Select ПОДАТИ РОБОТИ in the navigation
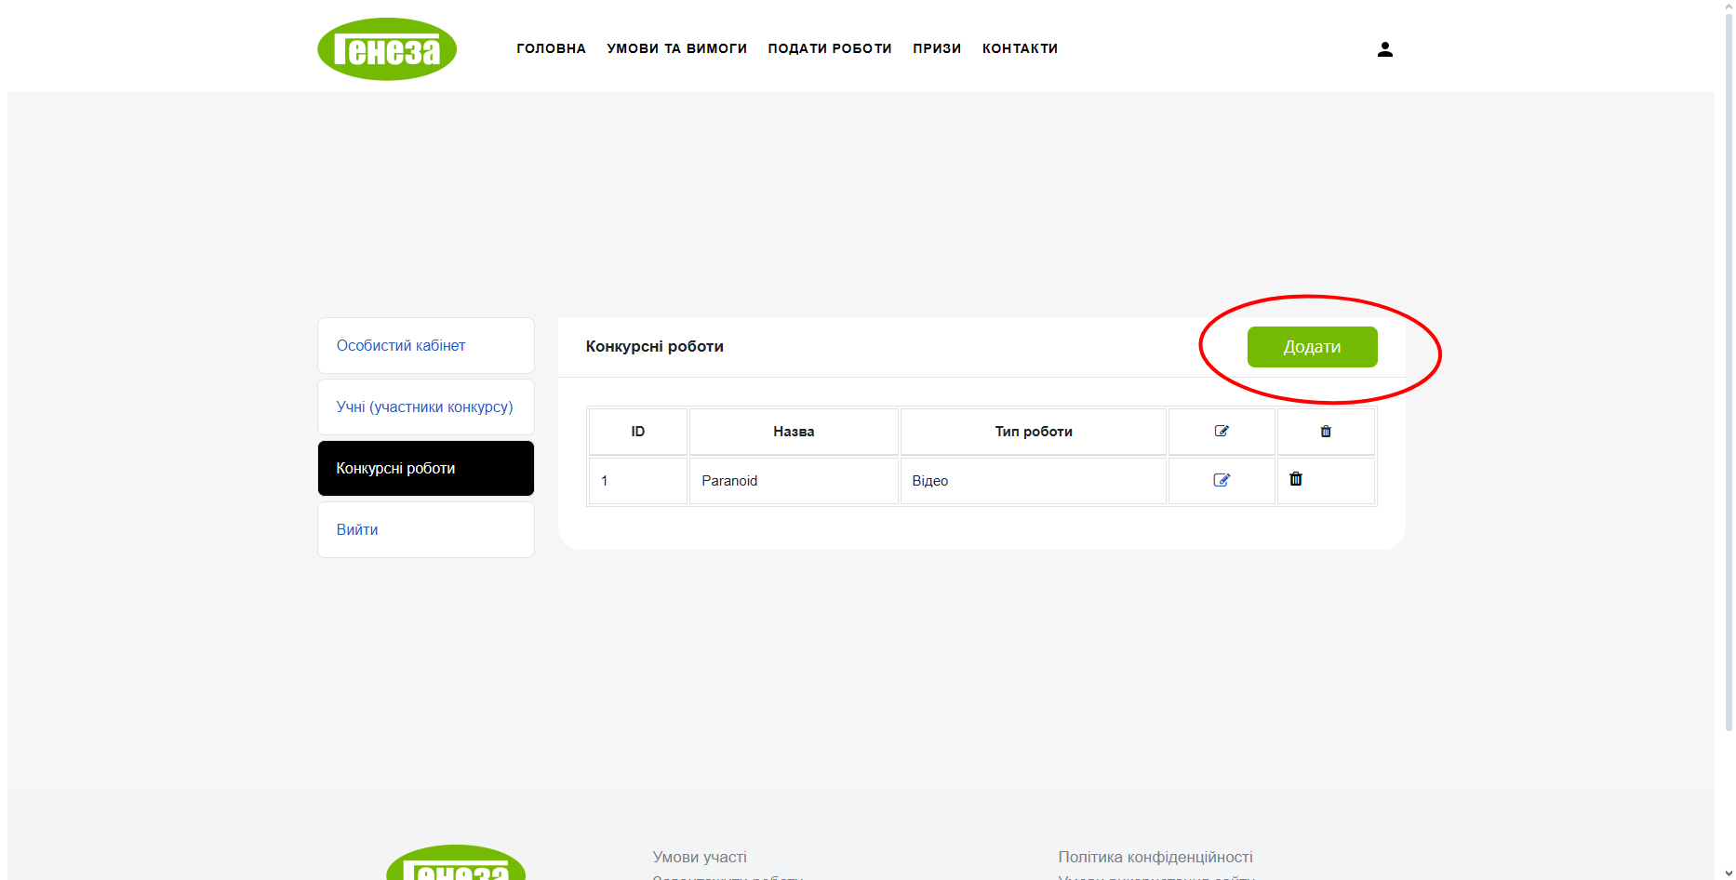The width and height of the screenshot is (1736, 880). (829, 48)
